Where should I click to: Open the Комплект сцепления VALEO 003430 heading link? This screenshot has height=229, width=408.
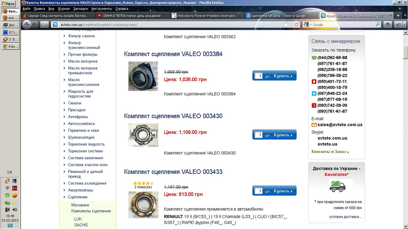pyautogui.click(x=173, y=116)
